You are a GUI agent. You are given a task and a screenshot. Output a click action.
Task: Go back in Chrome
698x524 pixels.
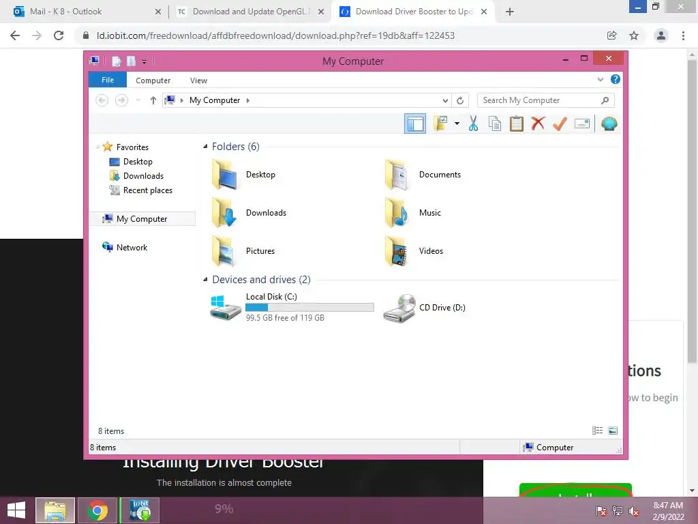tap(15, 35)
